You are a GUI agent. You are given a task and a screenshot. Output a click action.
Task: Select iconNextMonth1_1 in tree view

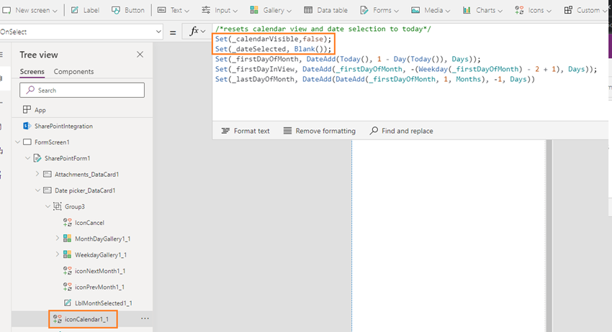pos(100,271)
